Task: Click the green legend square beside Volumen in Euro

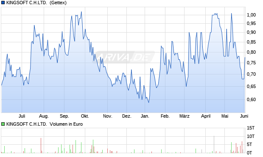Action: (3, 124)
